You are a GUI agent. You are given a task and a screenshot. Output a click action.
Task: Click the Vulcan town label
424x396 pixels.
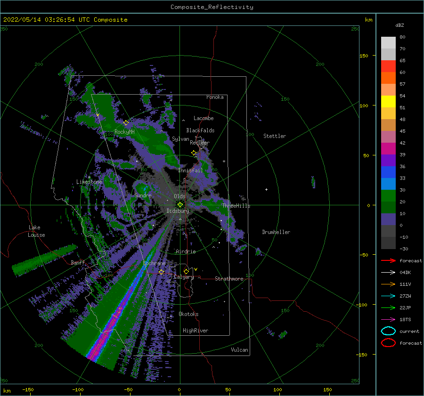point(240,350)
